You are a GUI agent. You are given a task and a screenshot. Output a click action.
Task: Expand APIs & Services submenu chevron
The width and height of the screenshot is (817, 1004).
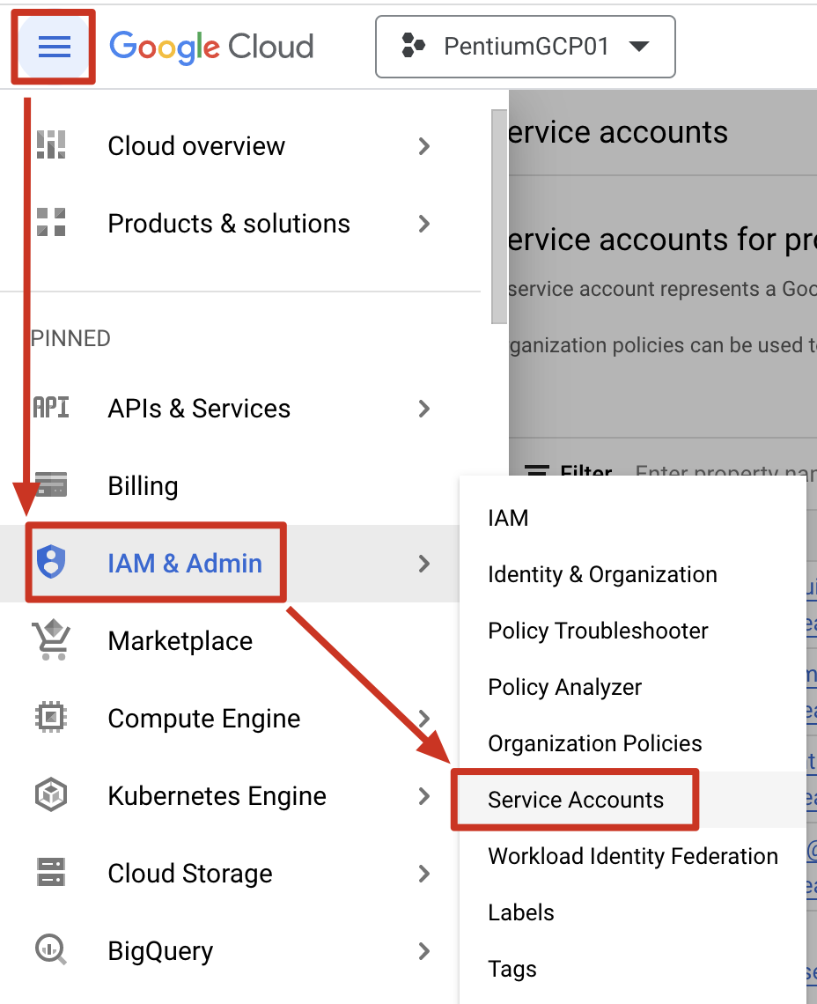tap(423, 409)
